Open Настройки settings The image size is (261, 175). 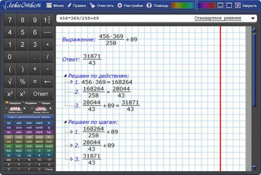[x=130, y=6]
